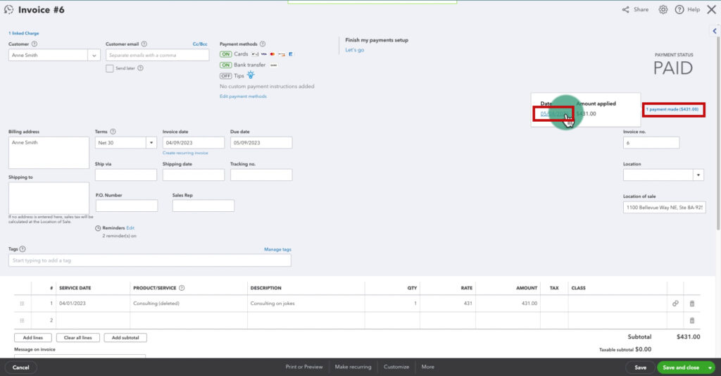Expand the Save and close arrow
721x376 pixels.
710,368
